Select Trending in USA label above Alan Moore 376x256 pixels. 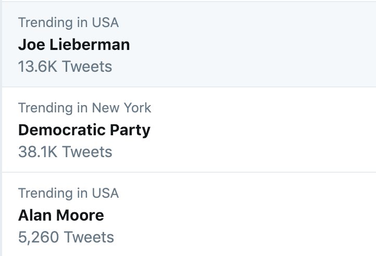click(x=68, y=193)
